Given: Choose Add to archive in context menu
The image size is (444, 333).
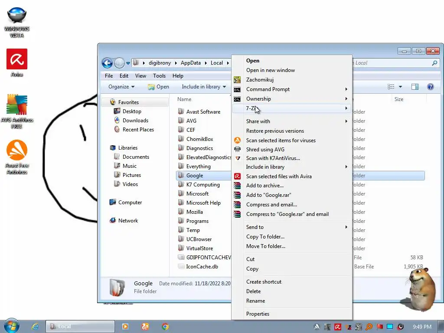Looking at the screenshot, I should 292,186.
